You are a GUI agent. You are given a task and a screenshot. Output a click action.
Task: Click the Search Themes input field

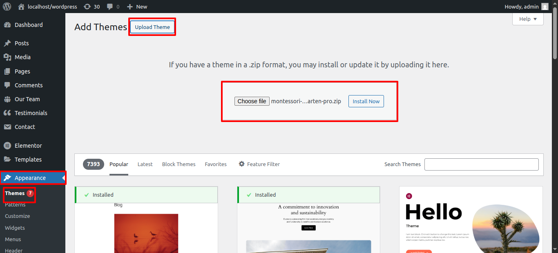pyautogui.click(x=482, y=164)
